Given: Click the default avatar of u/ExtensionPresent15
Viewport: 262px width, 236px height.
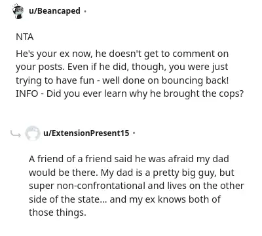Looking at the screenshot, I should point(32,133).
